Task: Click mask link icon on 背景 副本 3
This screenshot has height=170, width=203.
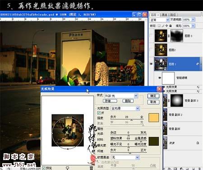Action: coord(169,100)
